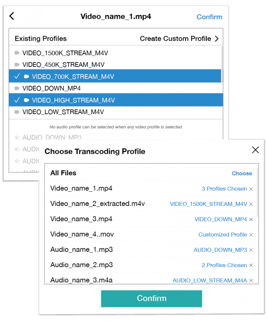The image size is (267, 321).
Task: Open the 3 Profiles Chosen link
Action: pos(224,188)
